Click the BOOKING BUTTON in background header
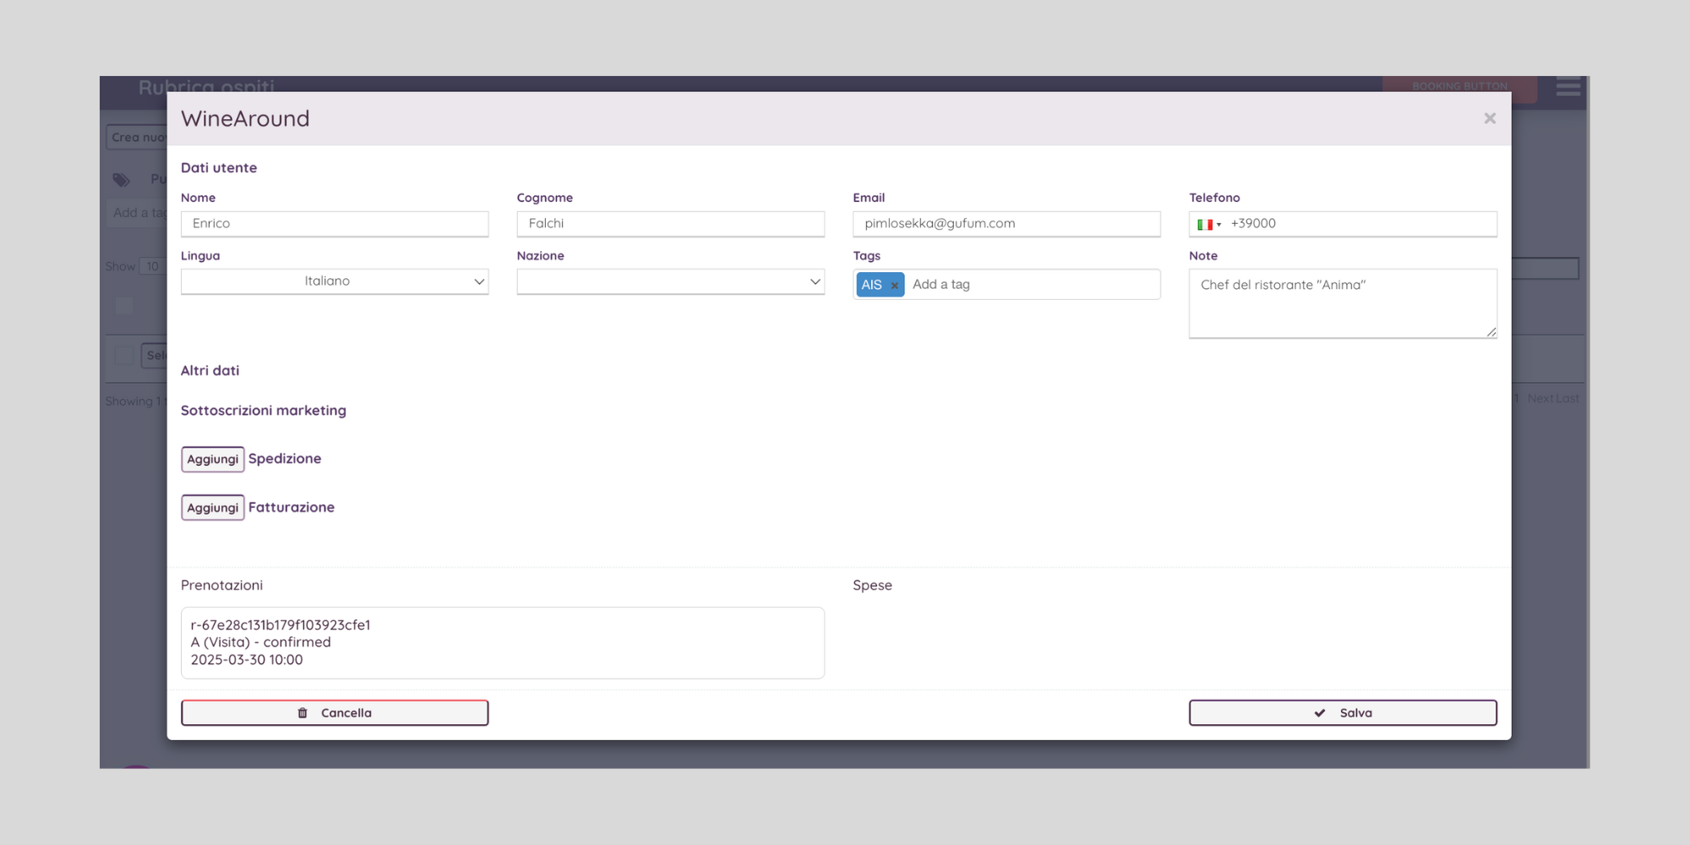Image resolution: width=1690 pixels, height=845 pixels. coord(1459,86)
